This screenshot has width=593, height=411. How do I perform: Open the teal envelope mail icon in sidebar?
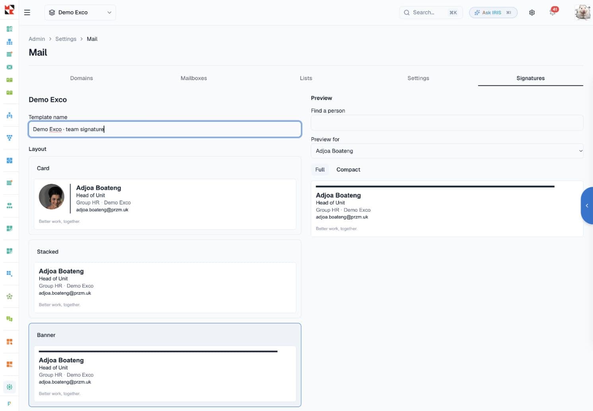[10, 67]
